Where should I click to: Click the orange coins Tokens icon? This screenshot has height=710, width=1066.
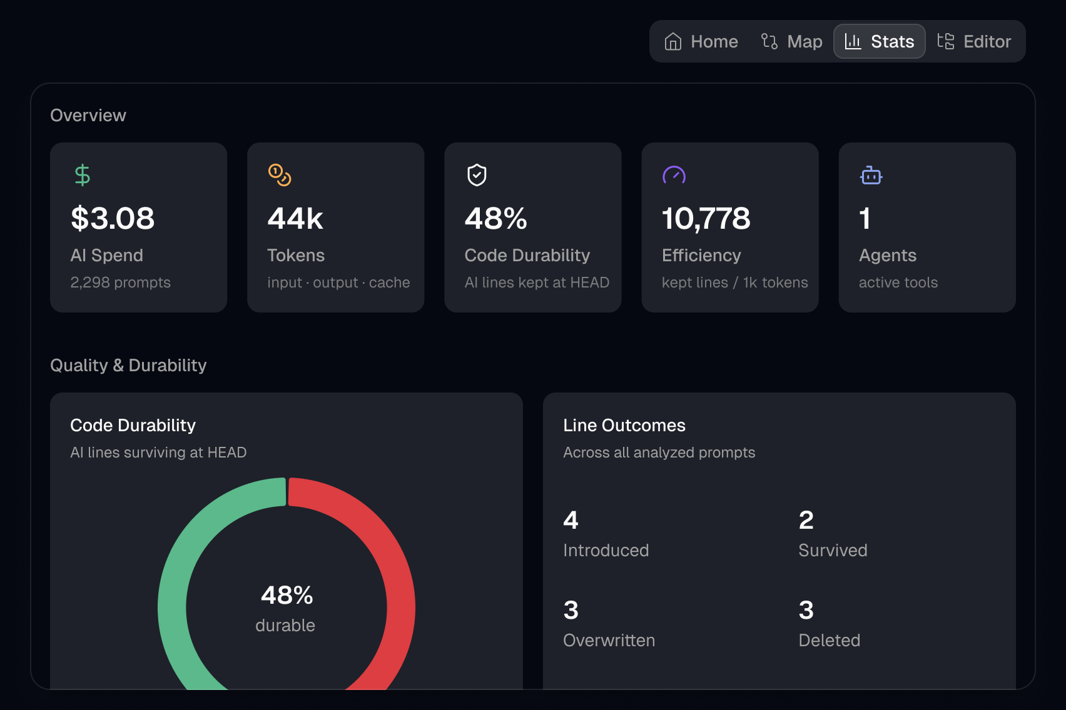tap(280, 175)
